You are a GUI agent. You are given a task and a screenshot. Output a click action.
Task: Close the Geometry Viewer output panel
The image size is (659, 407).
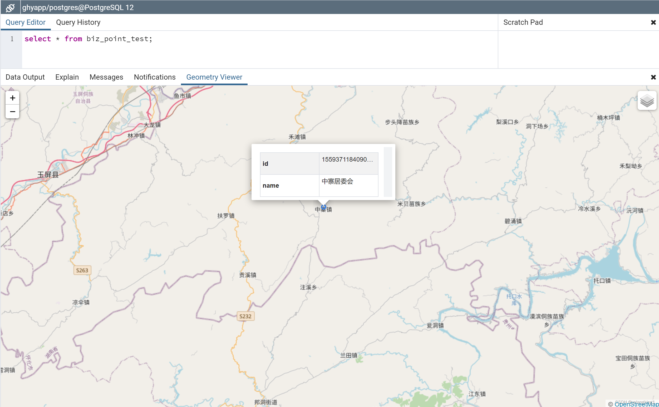pyautogui.click(x=653, y=77)
